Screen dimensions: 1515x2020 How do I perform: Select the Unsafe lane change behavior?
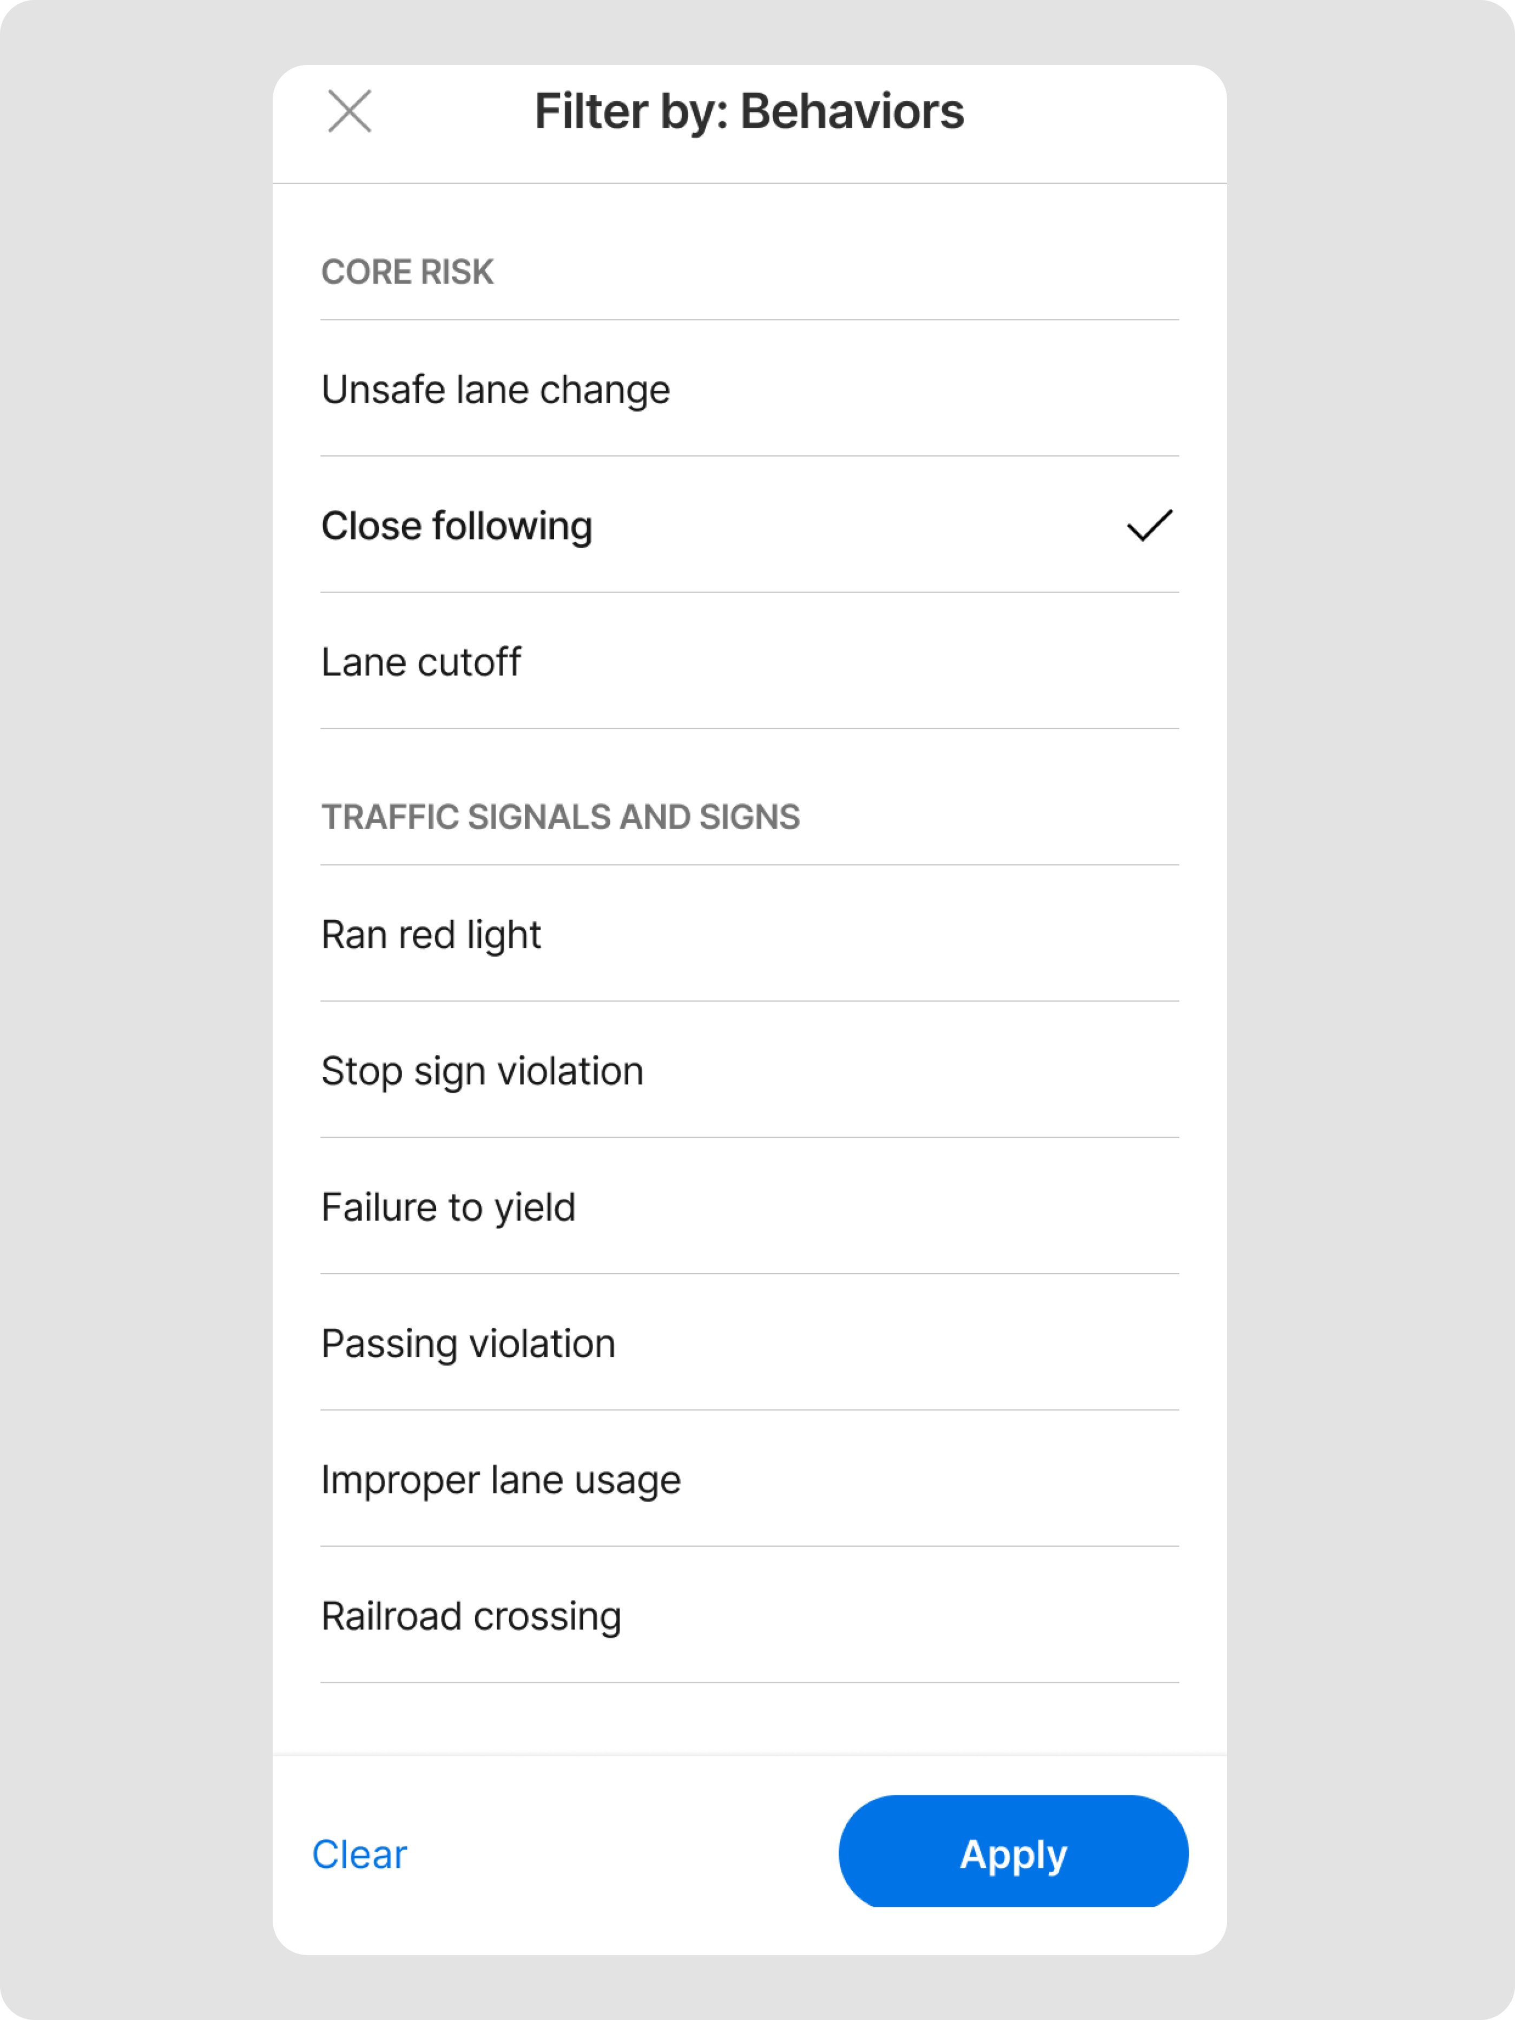tap(496, 390)
